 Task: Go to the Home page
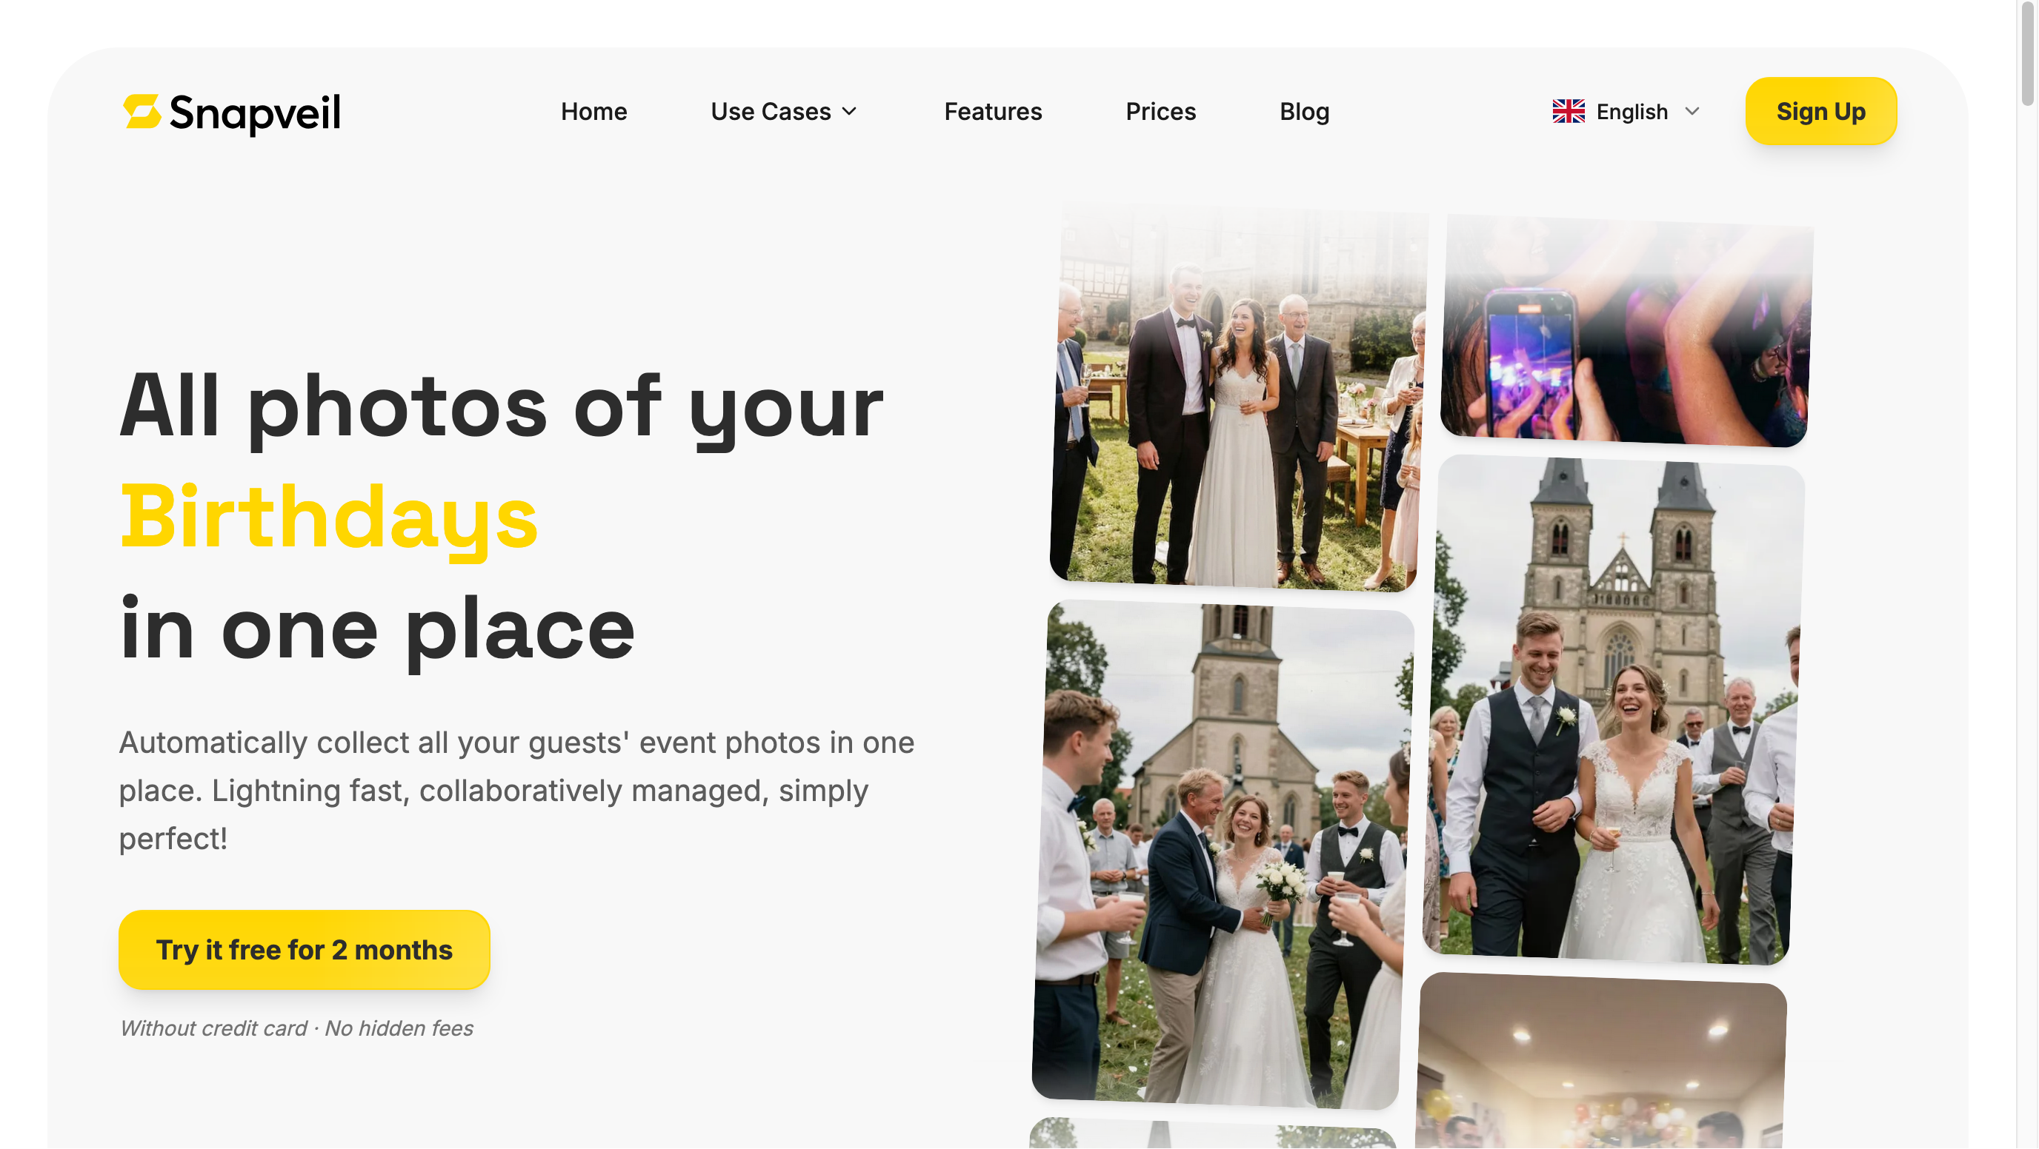(x=593, y=112)
